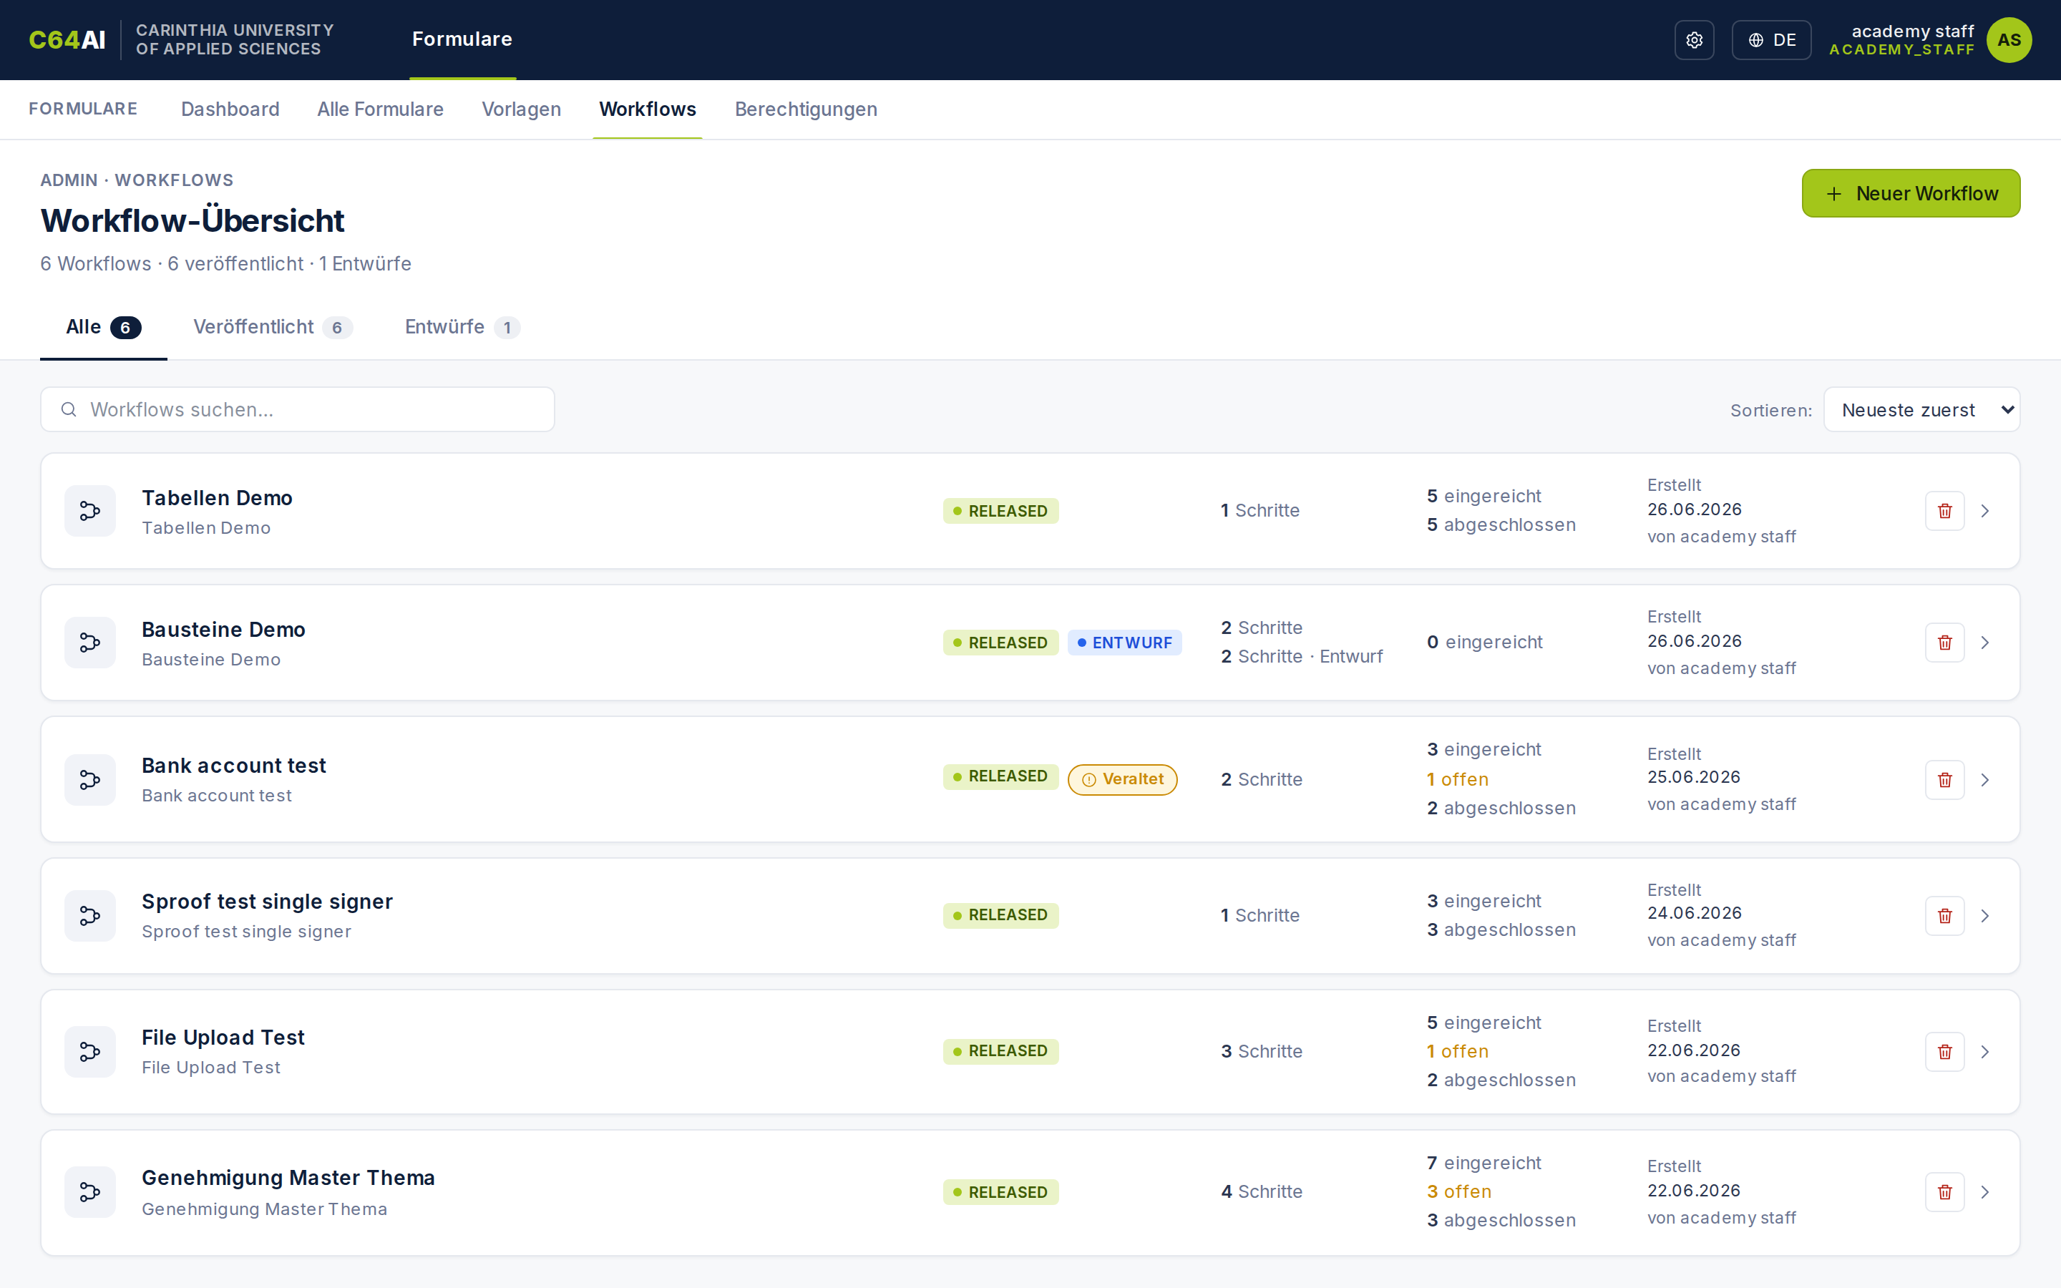This screenshot has width=2061, height=1288.
Task: Expand the File Upload Test row chevron
Action: click(x=1985, y=1052)
